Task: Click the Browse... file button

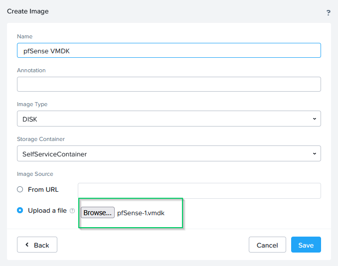Action: (98, 213)
